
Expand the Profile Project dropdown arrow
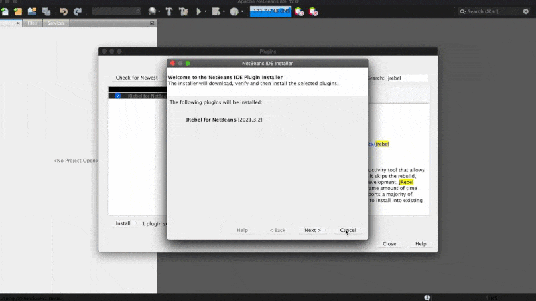click(x=242, y=11)
